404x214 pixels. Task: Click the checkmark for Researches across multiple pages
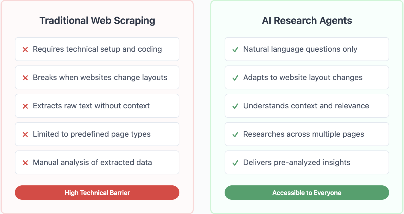235,135
